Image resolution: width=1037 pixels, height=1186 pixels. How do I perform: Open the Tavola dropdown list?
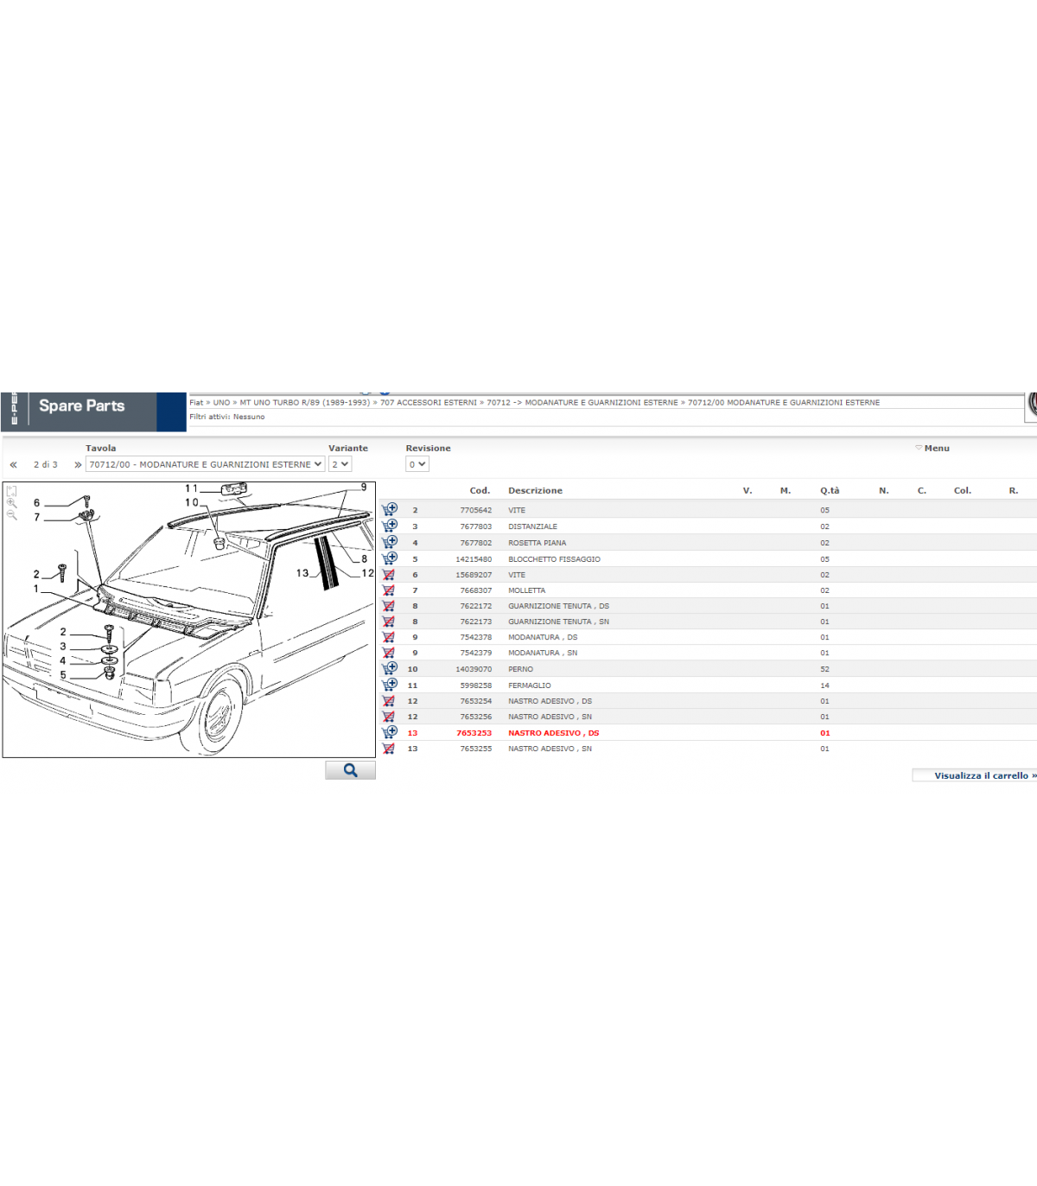pos(205,464)
